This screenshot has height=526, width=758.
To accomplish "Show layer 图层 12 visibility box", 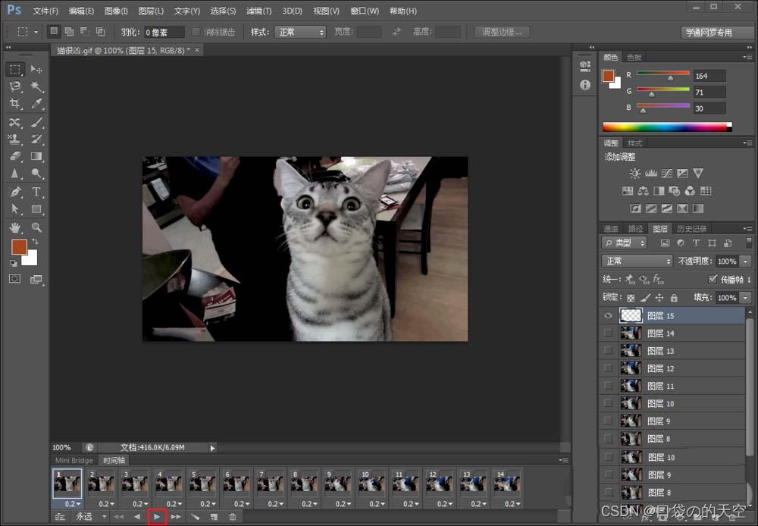I will click(608, 368).
